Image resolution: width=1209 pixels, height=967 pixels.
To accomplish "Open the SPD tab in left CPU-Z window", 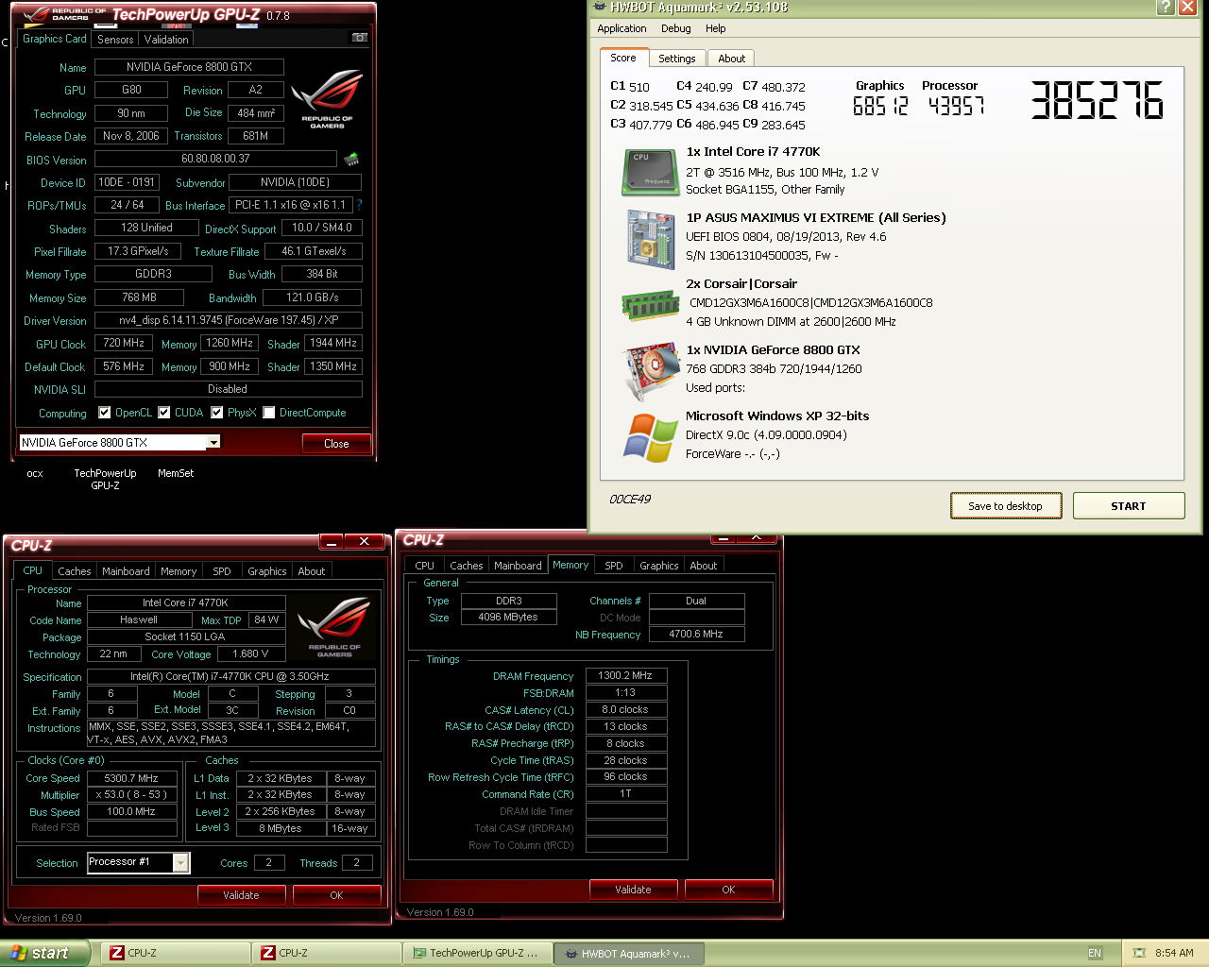I will (222, 571).
